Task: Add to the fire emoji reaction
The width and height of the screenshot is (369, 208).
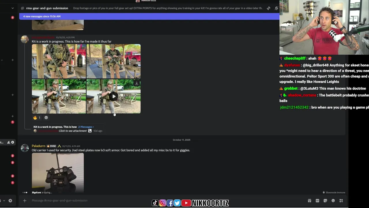Action: tap(37, 118)
